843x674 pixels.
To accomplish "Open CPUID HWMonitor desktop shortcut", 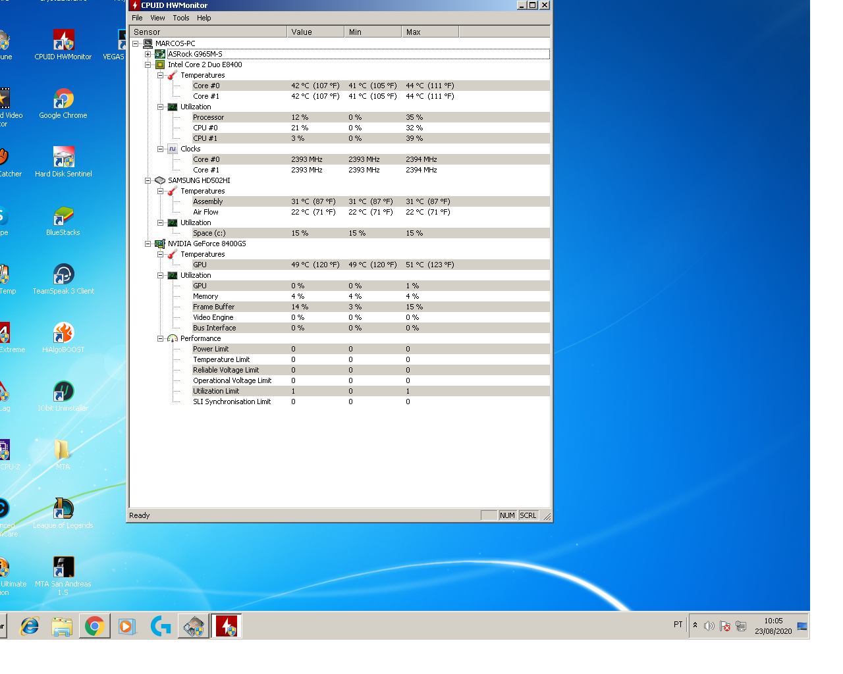I will pyautogui.click(x=63, y=45).
